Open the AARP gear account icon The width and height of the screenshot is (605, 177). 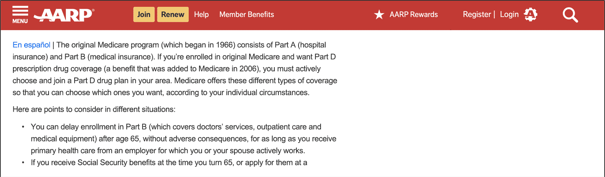point(530,15)
